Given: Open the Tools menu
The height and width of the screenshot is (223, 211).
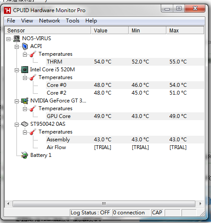Looking at the screenshot, I should click(72, 21).
